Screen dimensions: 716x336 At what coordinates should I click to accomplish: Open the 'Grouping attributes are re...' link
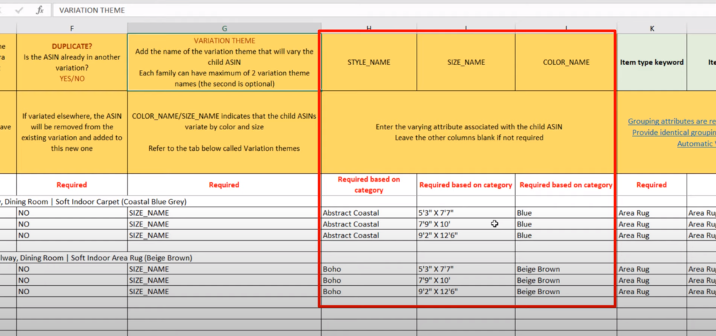672,122
